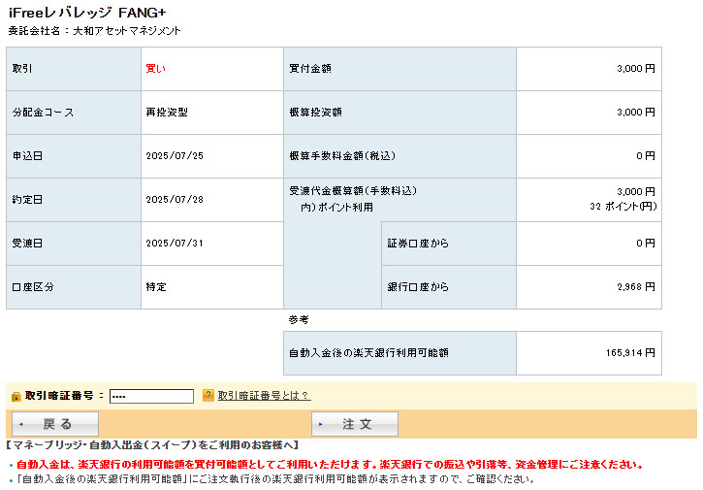Click the 委託会社名 大和アセットマネジメント text
Image resolution: width=703 pixels, height=490 pixels.
pyautogui.click(x=94, y=31)
